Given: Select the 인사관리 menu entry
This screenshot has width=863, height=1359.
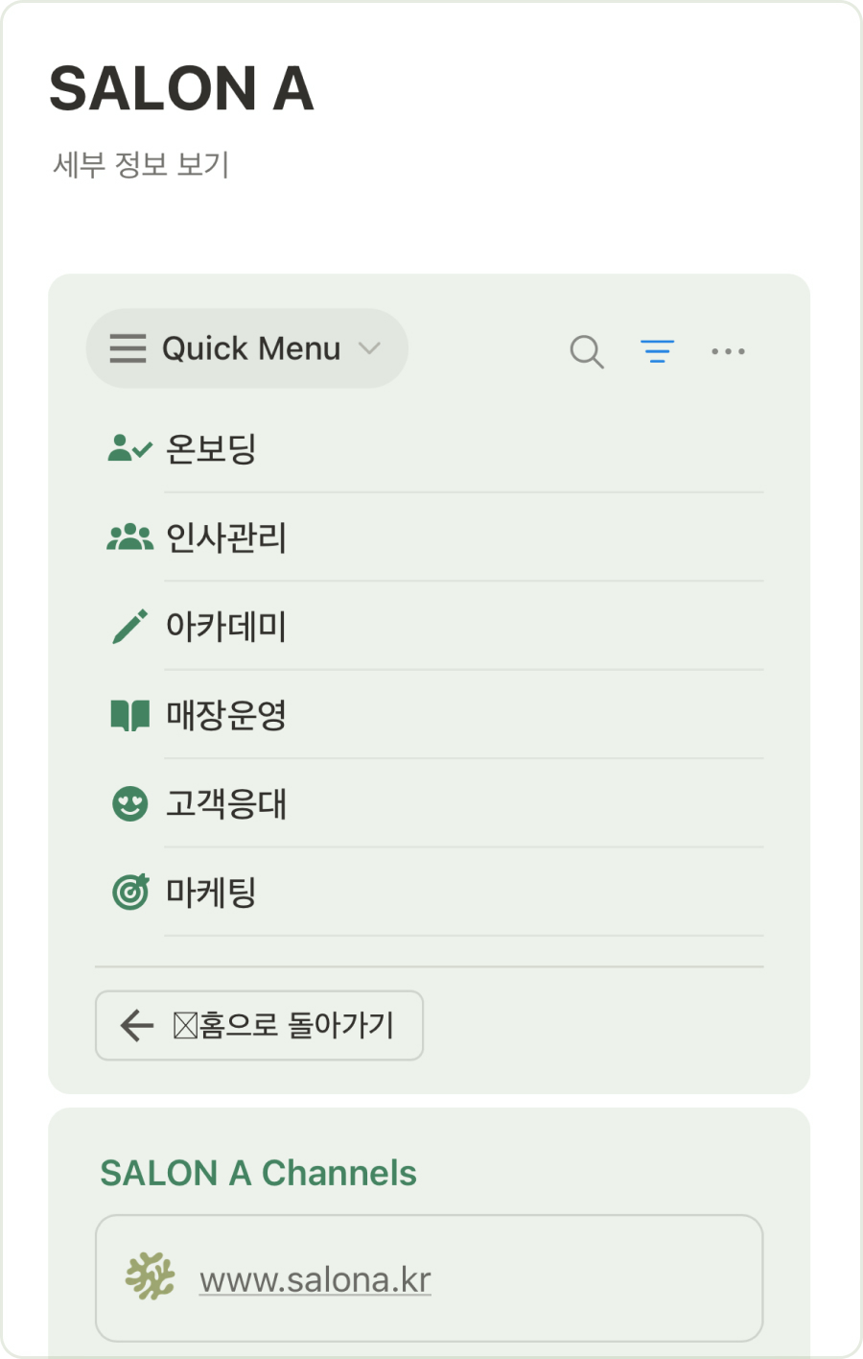Looking at the screenshot, I should tap(226, 537).
